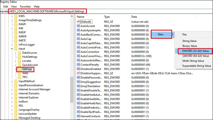Select the New context menu item
Screen dimensions: 213x120
(x=162, y=35)
